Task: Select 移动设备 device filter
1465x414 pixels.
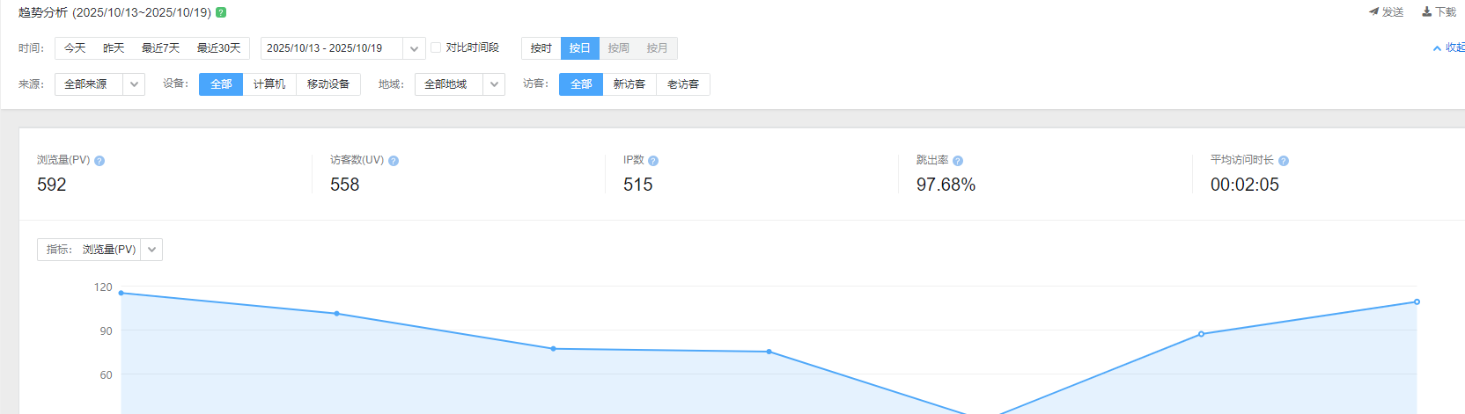Action: coord(328,84)
